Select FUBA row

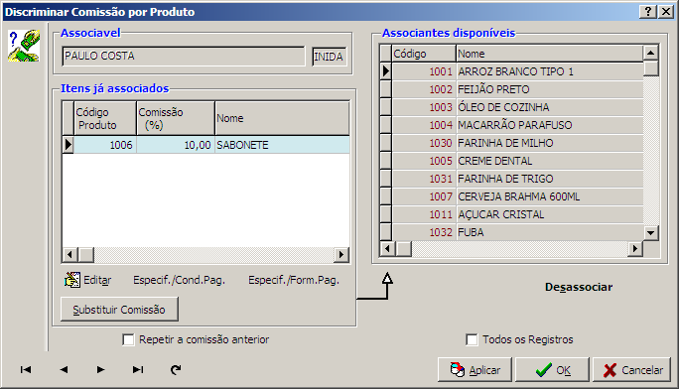[x=511, y=232]
